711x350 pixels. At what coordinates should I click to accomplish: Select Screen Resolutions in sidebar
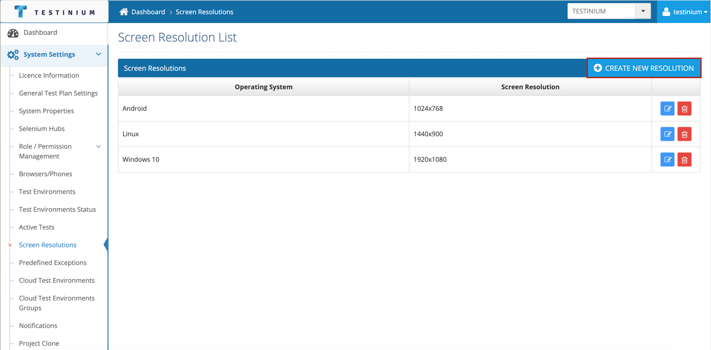tap(48, 245)
